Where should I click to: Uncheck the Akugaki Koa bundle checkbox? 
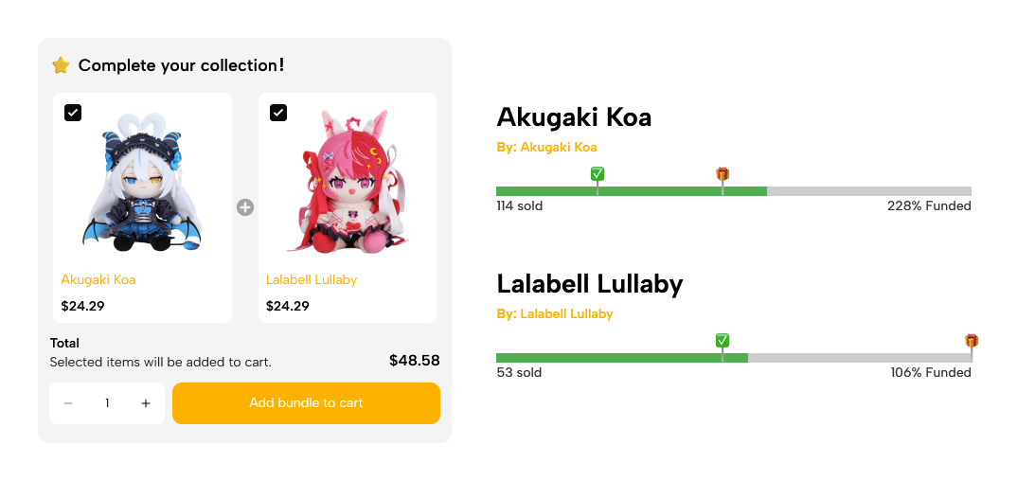73,113
